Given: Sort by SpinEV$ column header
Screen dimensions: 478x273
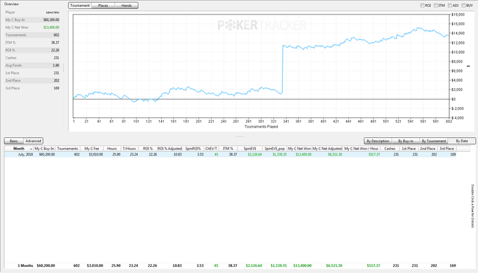Looking at the screenshot, I should [x=250, y=149].
